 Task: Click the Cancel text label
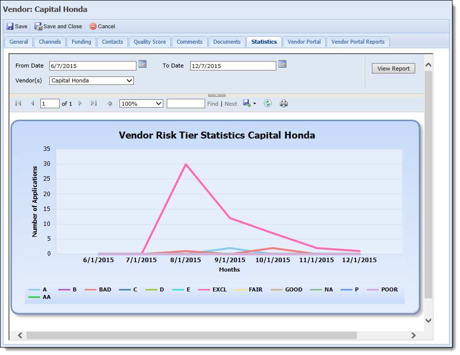click(106, 26)
